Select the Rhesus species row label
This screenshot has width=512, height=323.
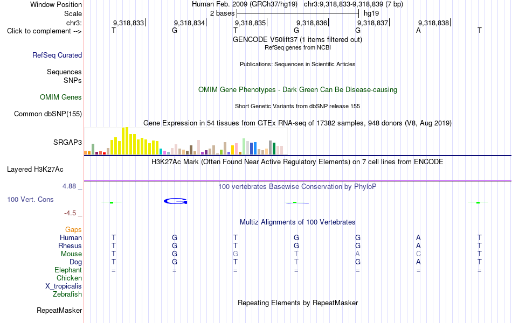(x=70, y=245)
